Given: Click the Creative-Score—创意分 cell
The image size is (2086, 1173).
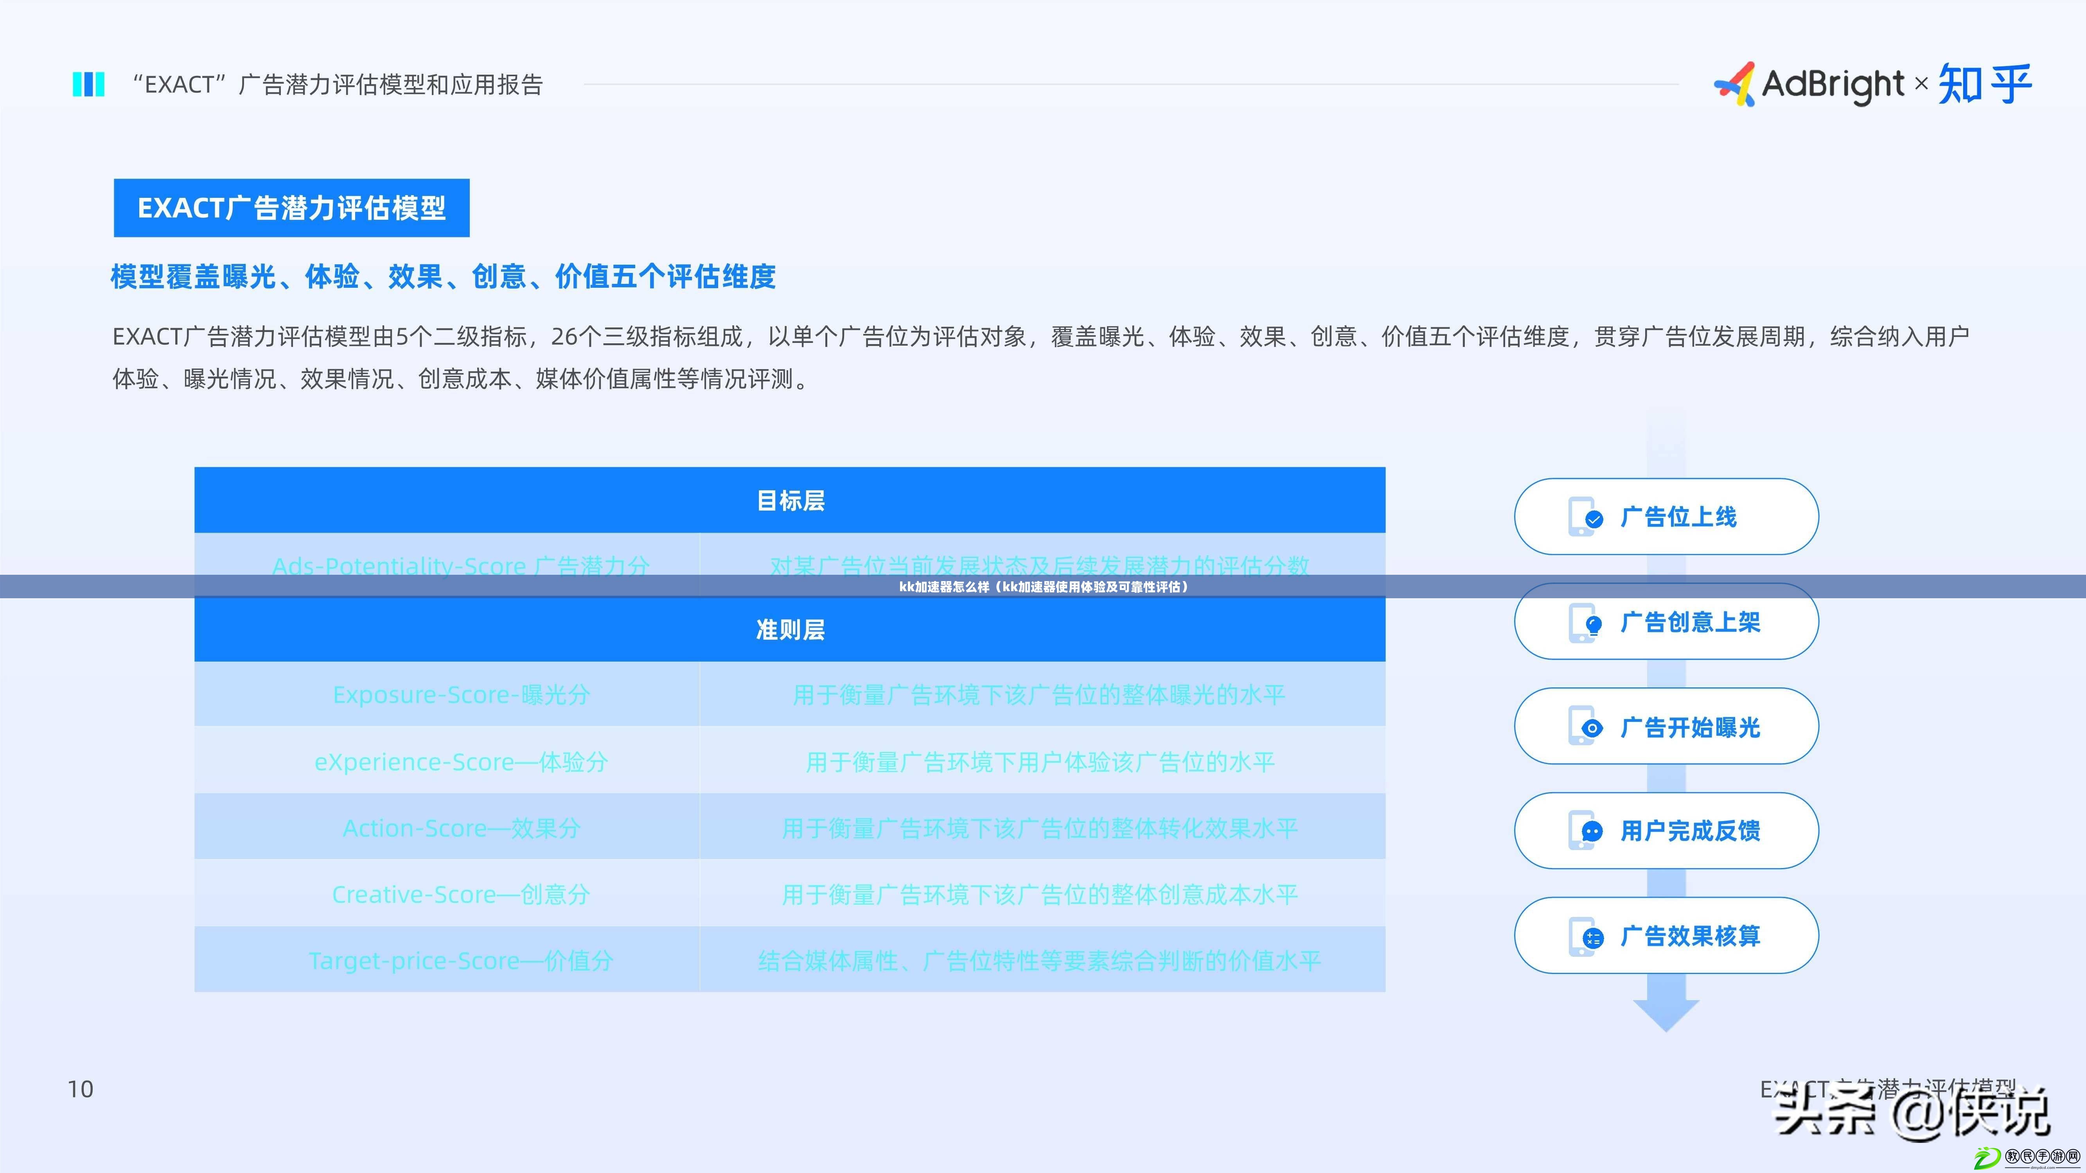Looking at the screenshot, I should [x=447, y=894].
